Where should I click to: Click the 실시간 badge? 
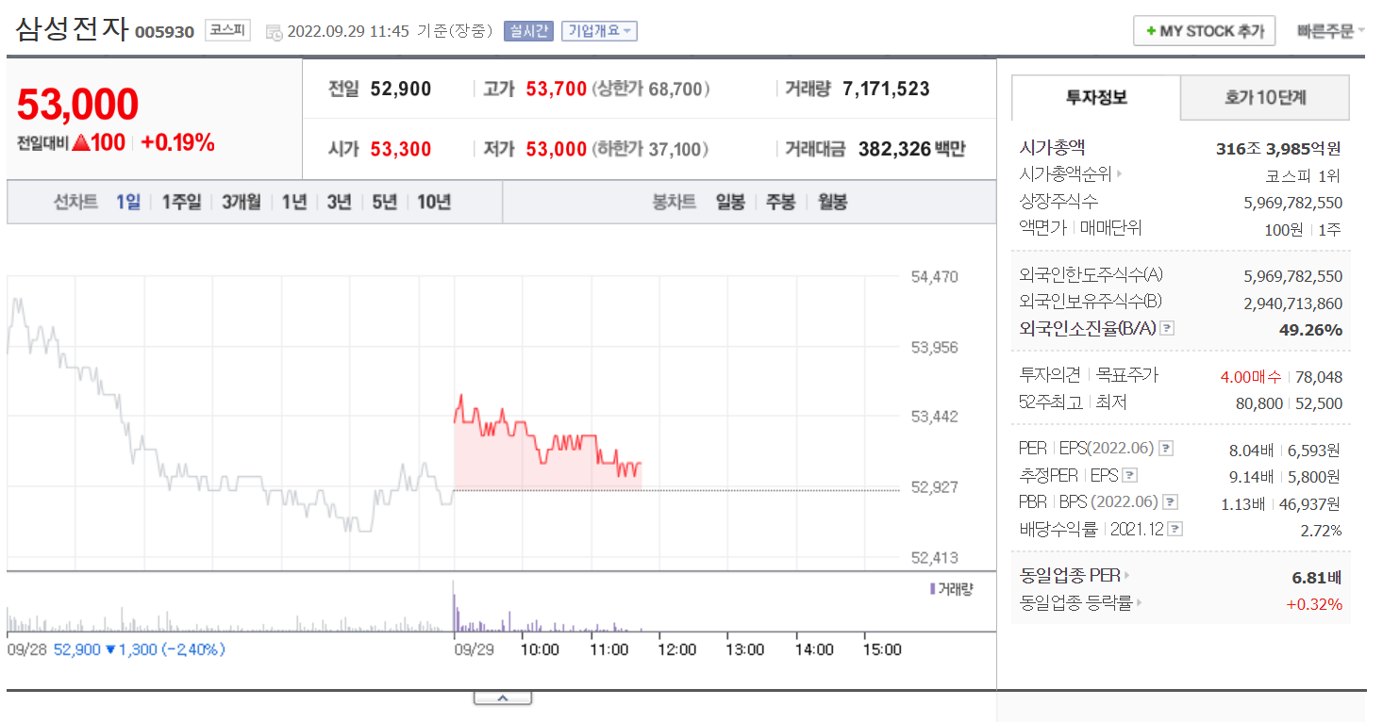528,31
